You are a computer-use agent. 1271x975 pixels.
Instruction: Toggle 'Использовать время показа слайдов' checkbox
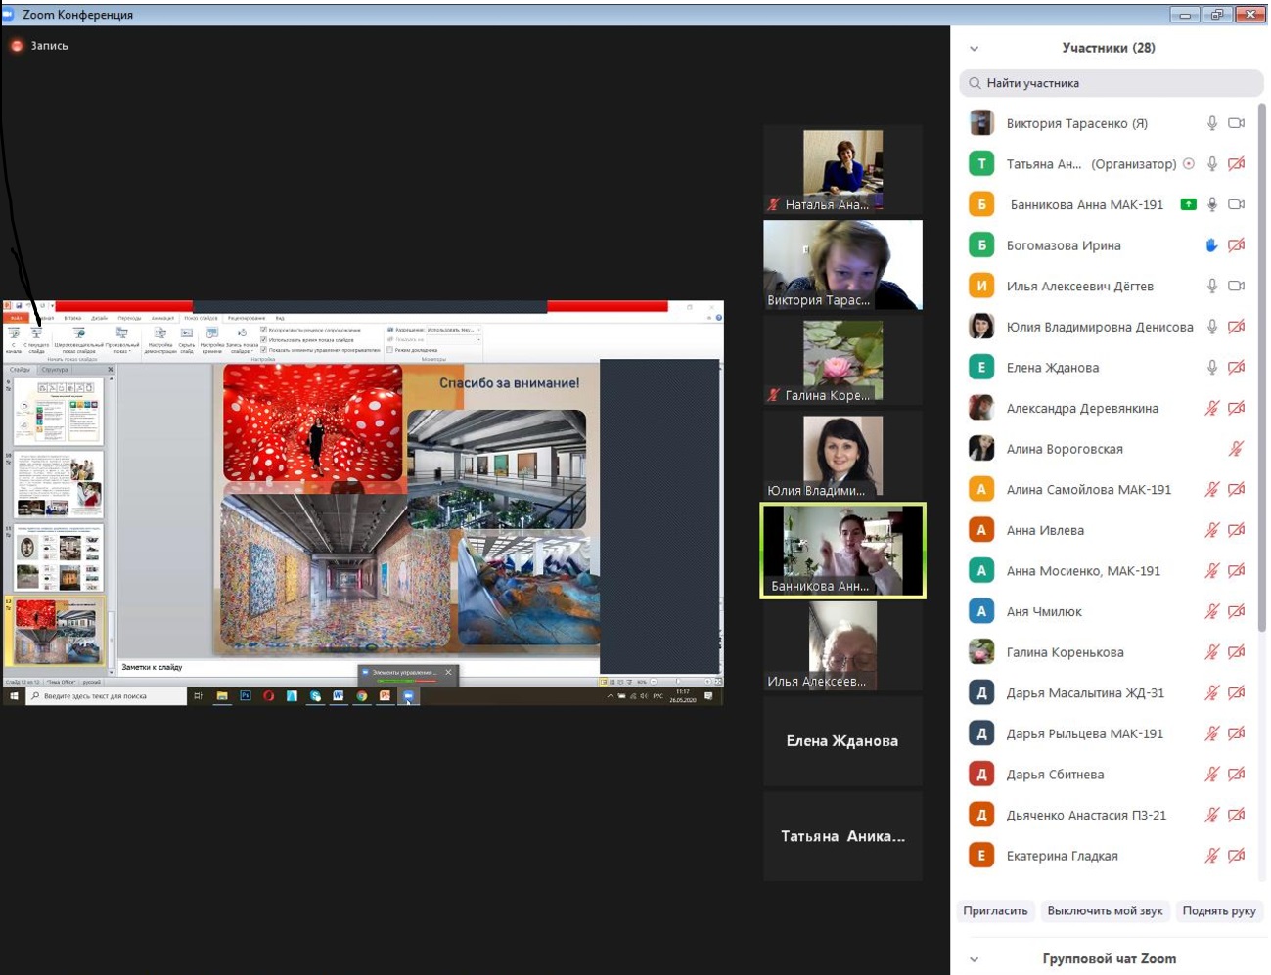(263, 339)
